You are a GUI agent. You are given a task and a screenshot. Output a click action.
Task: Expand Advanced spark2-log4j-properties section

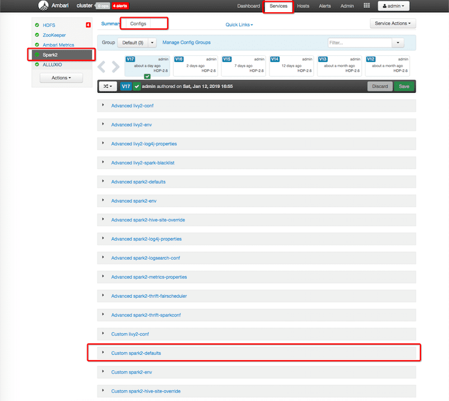[x=256, y=239]
